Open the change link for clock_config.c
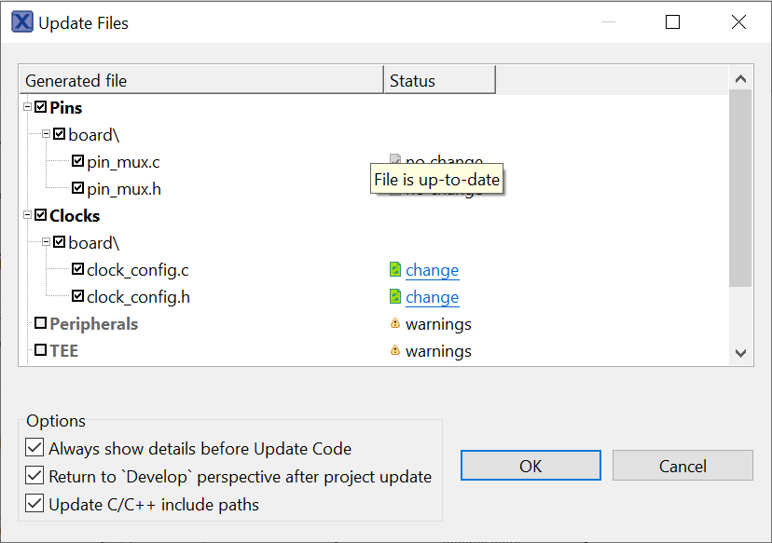This screenshot has width=772, height=543. 432,270
